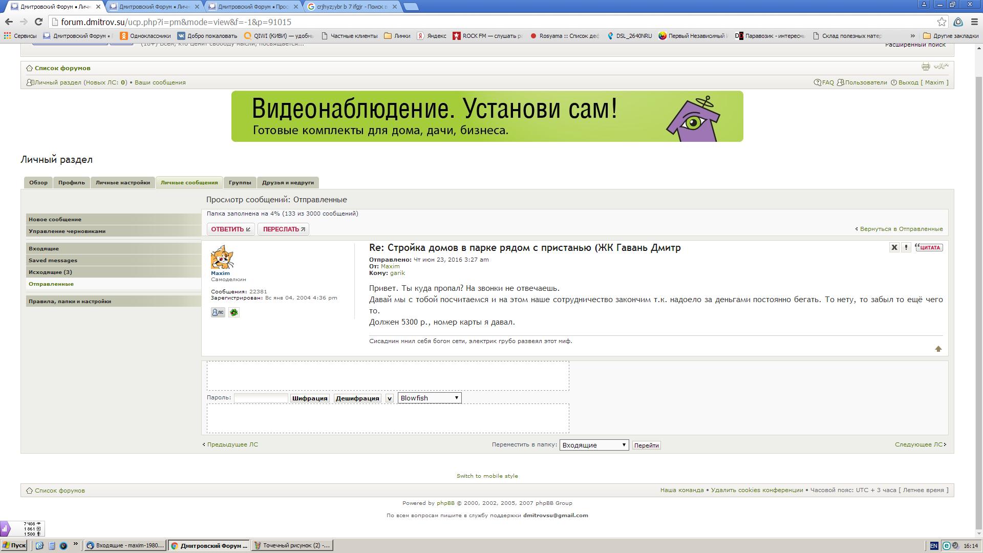This screenshot has width=983, height=553.
Task: Click the up arrow to page top
Action: (x=938, y=349)
